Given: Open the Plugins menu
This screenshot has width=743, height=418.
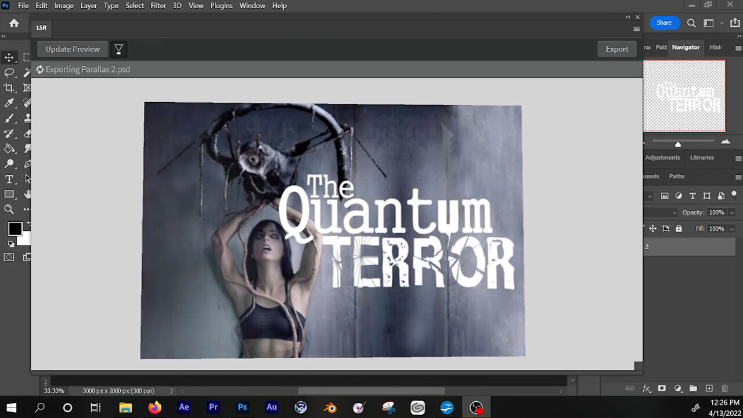Looking at the screenshot, I should (x=221, y=5).
